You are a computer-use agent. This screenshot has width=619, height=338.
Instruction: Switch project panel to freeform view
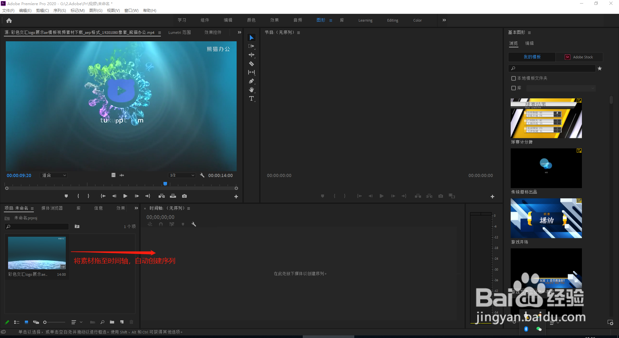coord(36,322)
